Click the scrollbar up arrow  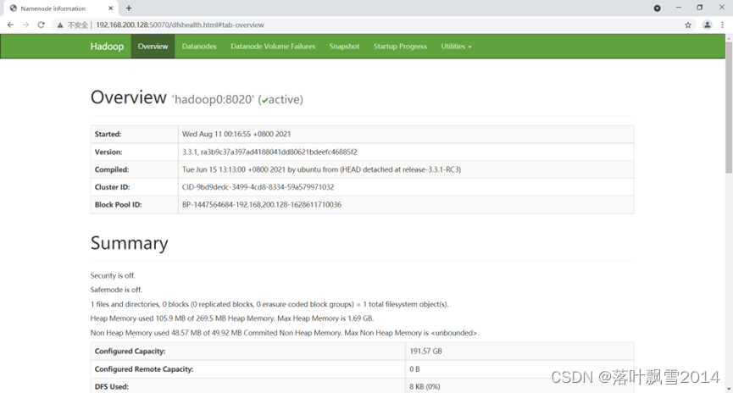(729, 38)
